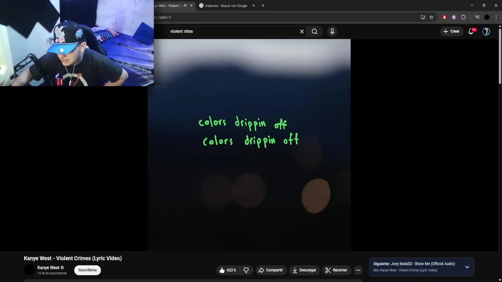
Task: Click the Compartir share button
Action: (271, 270)
